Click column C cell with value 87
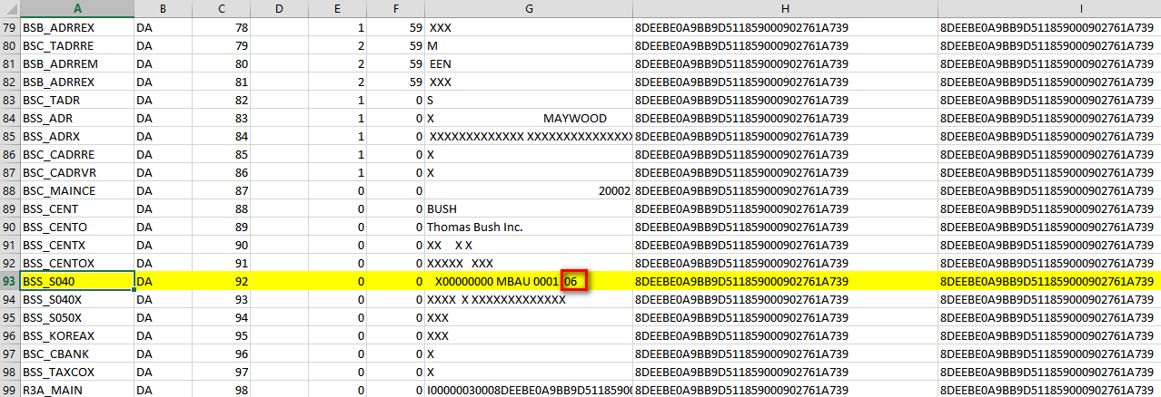This screenshot has height=397, width=1161. (220, 191)
